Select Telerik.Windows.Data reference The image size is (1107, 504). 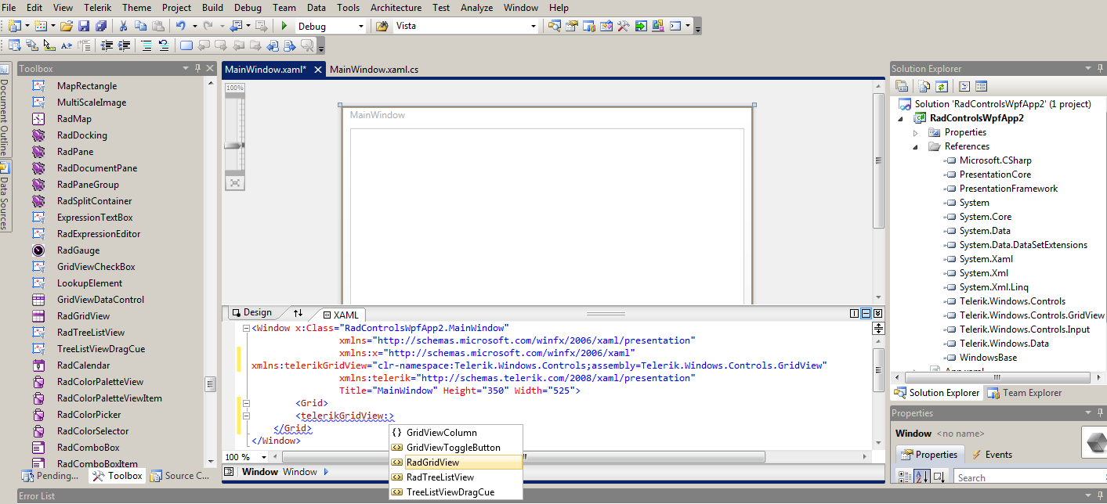click(1004, 344)
